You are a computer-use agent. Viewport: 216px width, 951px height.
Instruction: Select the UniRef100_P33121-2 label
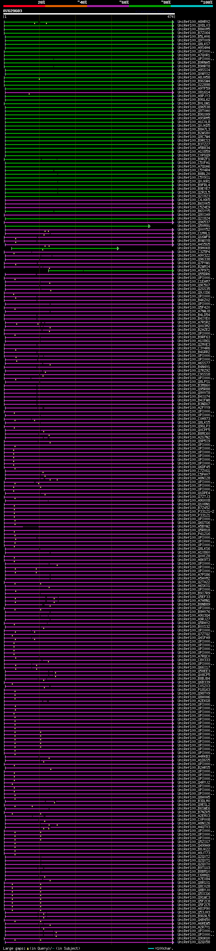(x=196, y=512)
